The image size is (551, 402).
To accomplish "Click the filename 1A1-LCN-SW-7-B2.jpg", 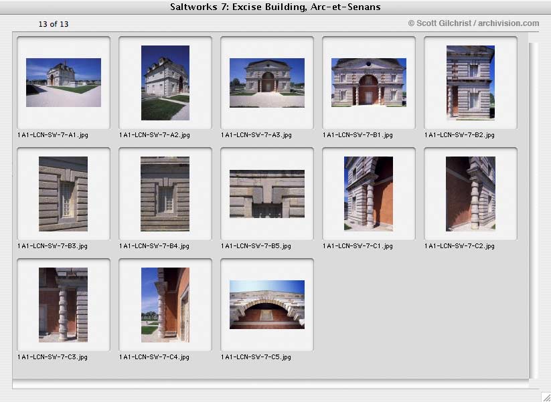I will pos(459,135).
